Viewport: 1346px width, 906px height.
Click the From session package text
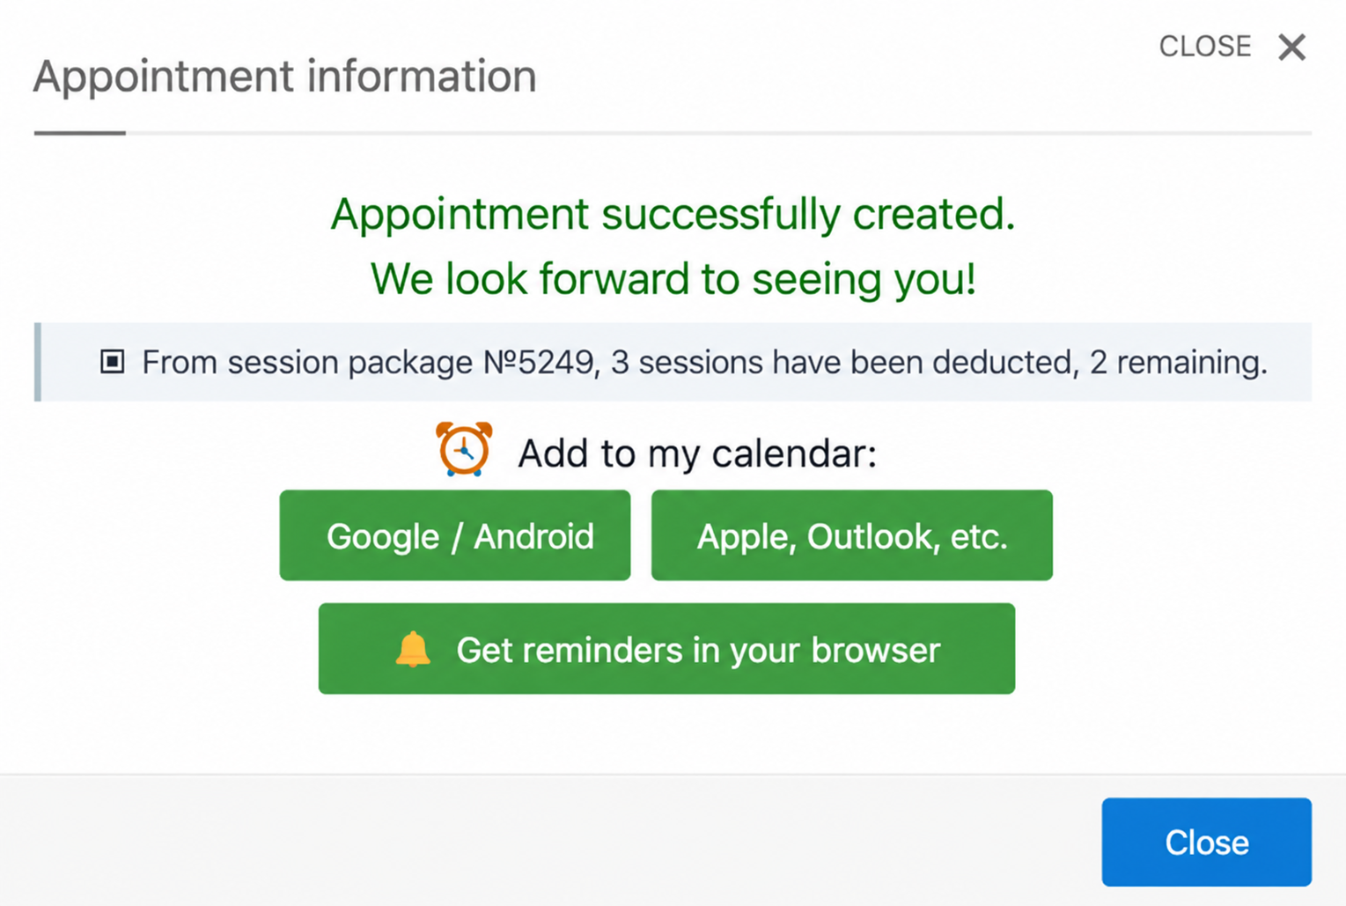307,362
